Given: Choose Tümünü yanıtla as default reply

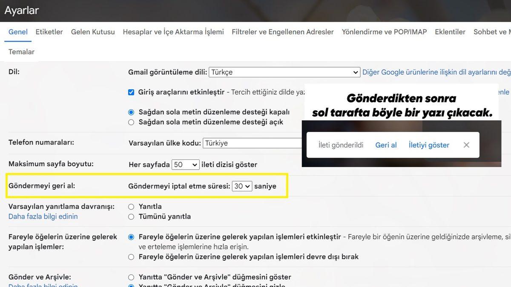Looking at the screenshot, I should pyautogui.click(x=131, y=216).
